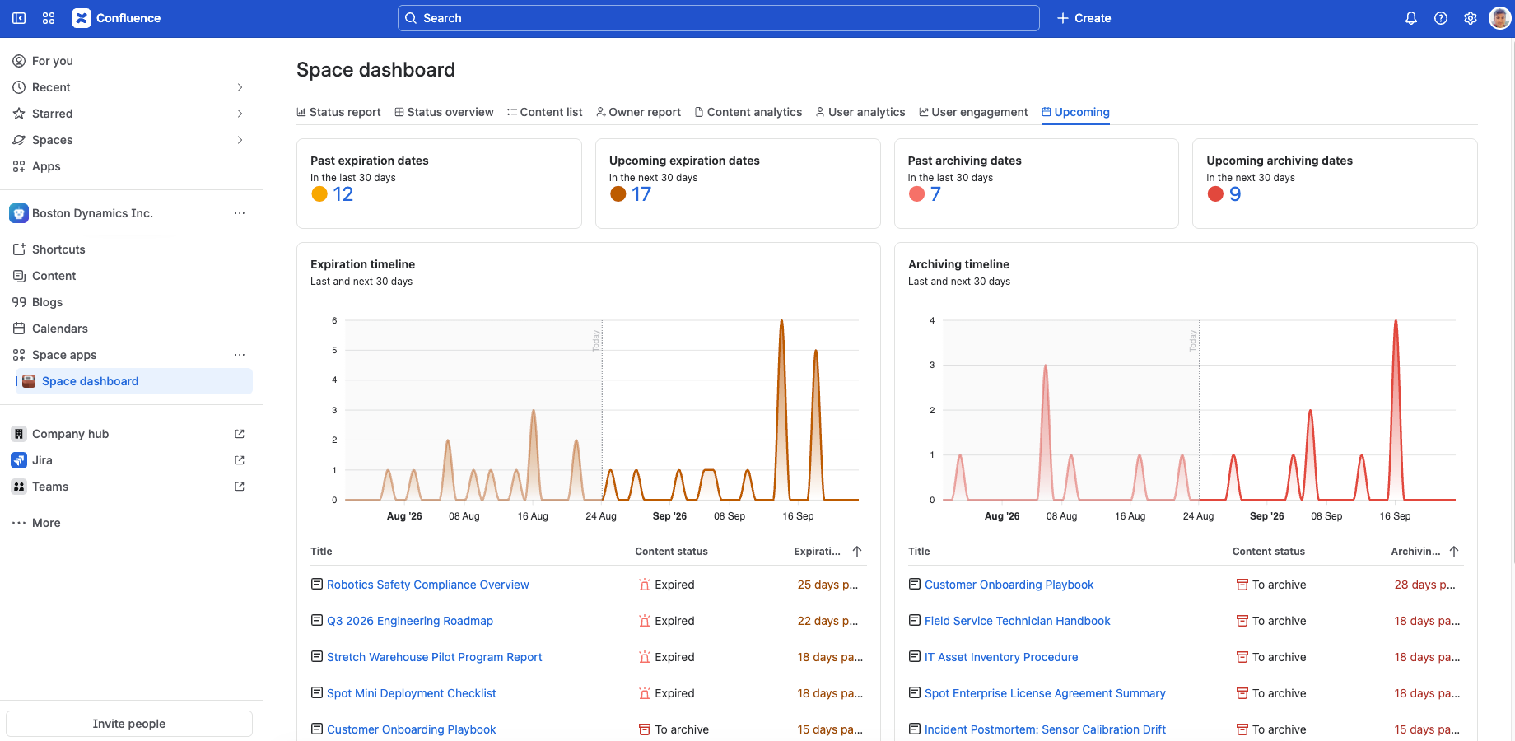
Task: Open the app switcher grid icon
Action: coord(49,18)
